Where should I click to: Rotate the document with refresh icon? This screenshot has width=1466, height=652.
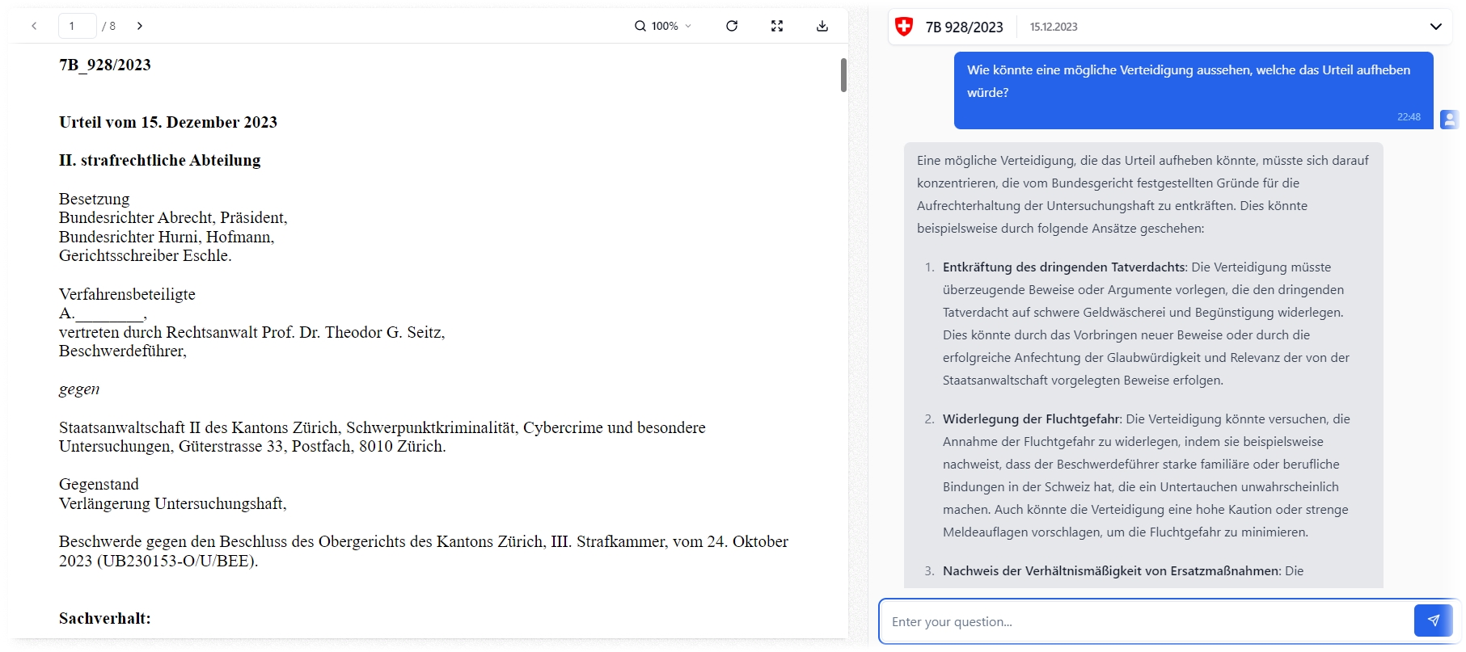(732, 26)
